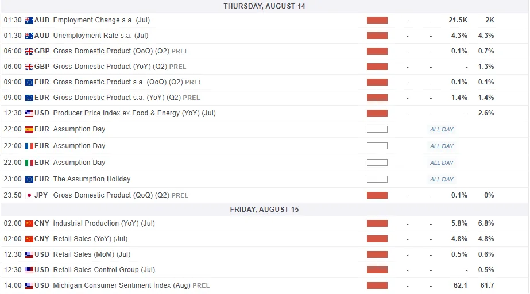
Task: Click red impact bar for Employment Change
Action: [377, 20]
